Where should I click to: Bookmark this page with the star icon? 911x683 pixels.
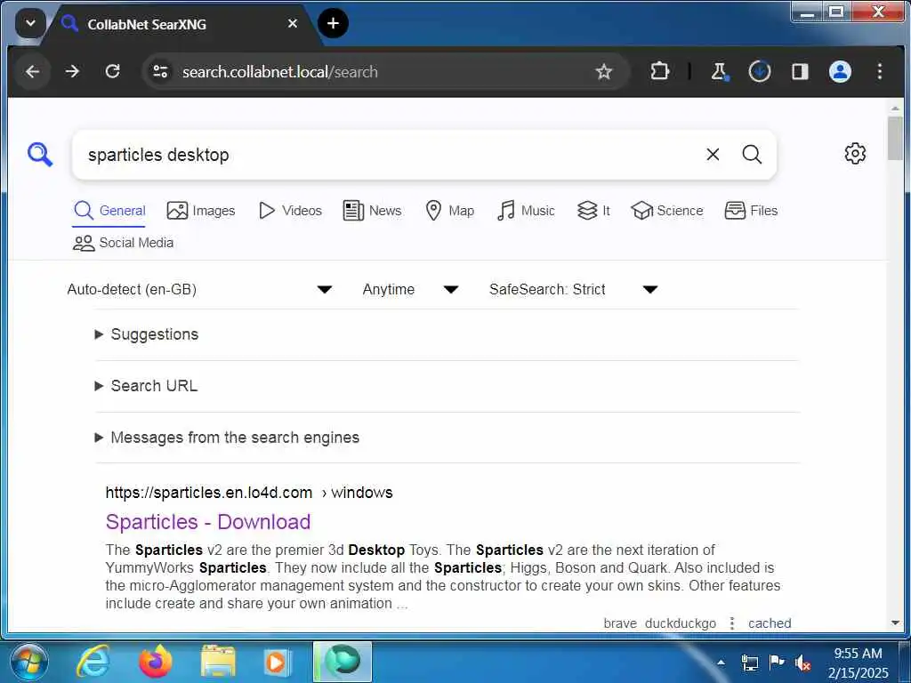click(604, 71)
